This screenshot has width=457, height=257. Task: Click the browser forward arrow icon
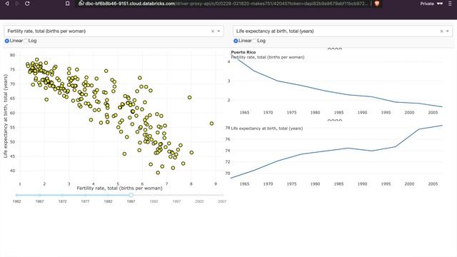pyautogui.click(x=17, y=4)
